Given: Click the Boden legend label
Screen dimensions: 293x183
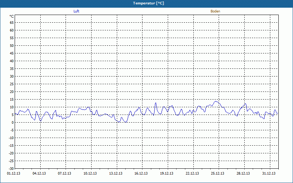Looking at the screenshot, I should click(215, 11).
